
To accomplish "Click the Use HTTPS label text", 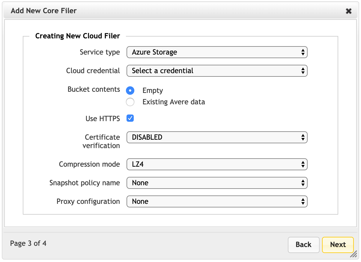I will point(103,119).
